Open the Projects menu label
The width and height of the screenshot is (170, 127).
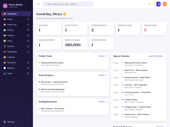[11, 35]
